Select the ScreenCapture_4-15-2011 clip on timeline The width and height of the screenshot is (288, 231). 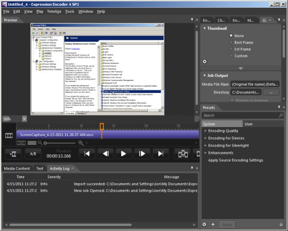108,135
